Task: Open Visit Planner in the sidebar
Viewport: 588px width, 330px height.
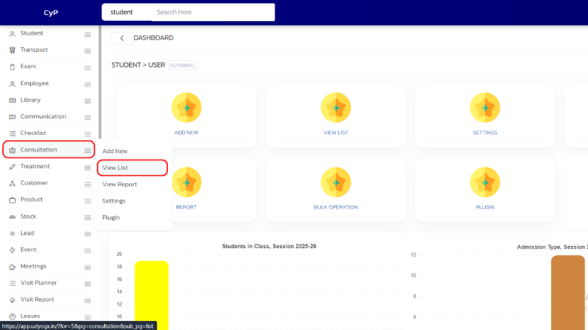Action: coord(38,283)
